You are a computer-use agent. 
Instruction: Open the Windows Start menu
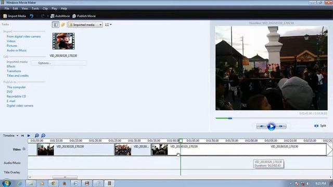[x=6, y=183]
